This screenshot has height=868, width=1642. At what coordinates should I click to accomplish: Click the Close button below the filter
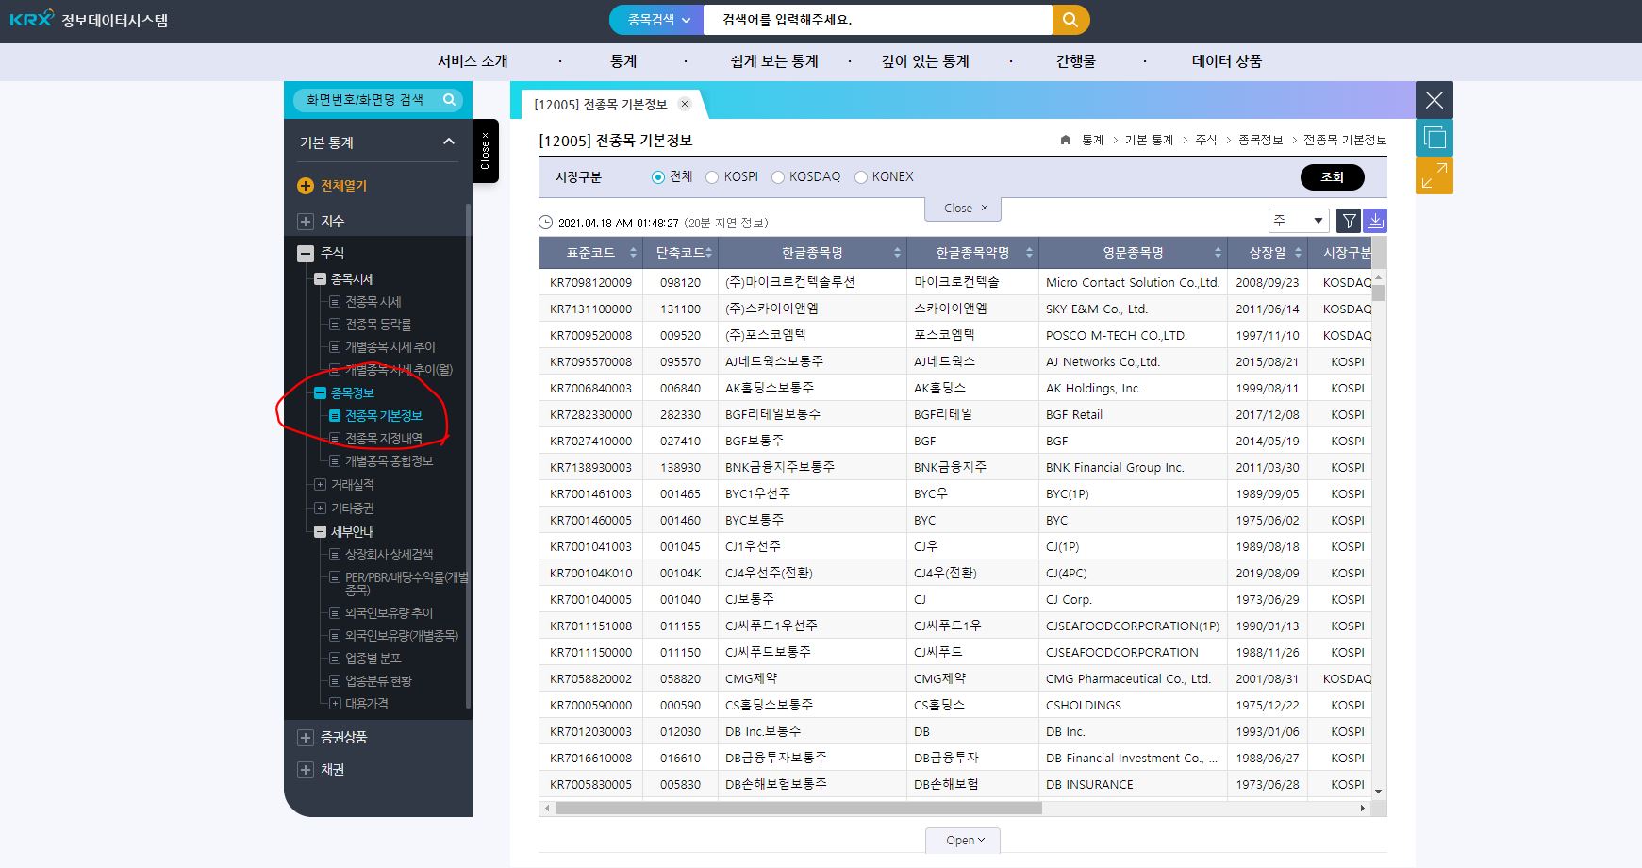click(963, 209)
